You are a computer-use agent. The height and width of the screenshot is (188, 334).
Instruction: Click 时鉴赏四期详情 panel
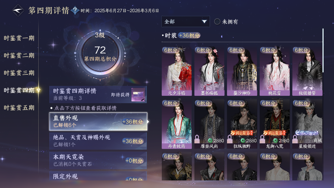(x=98, y=95)
